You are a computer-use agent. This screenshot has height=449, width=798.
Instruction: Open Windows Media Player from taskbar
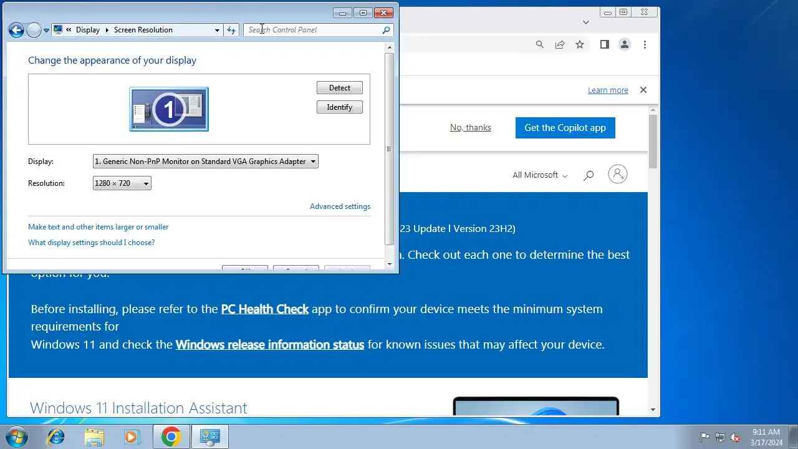point(132,437)
